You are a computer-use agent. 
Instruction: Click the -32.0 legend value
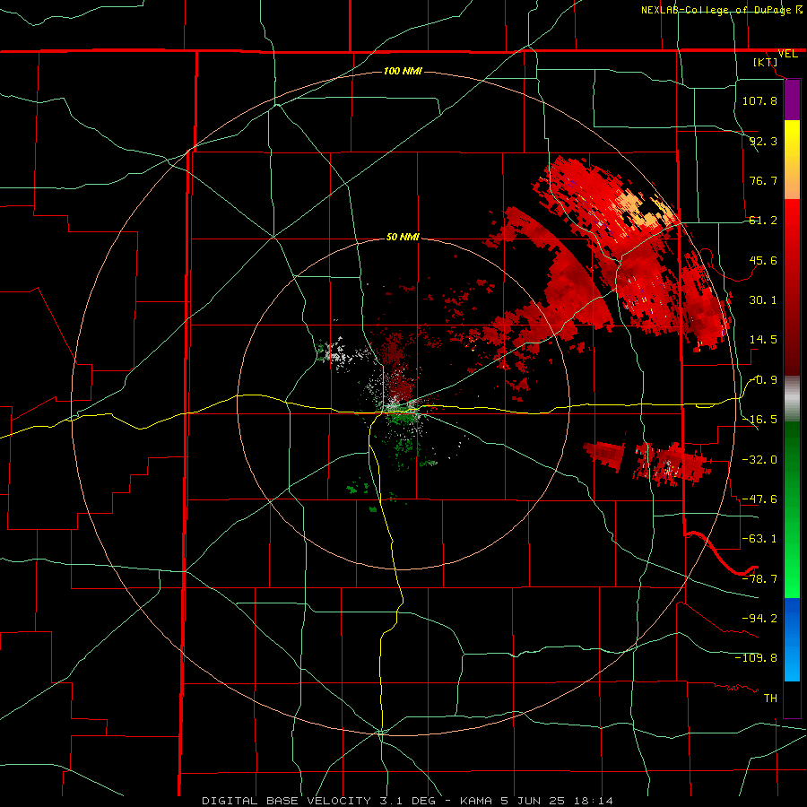(759, 459)
